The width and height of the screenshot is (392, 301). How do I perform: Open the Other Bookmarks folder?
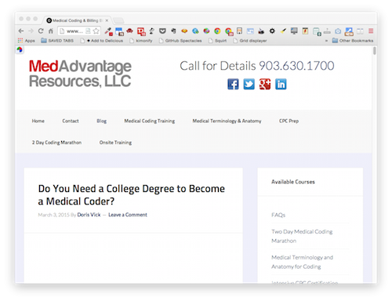tap(353, 41)
